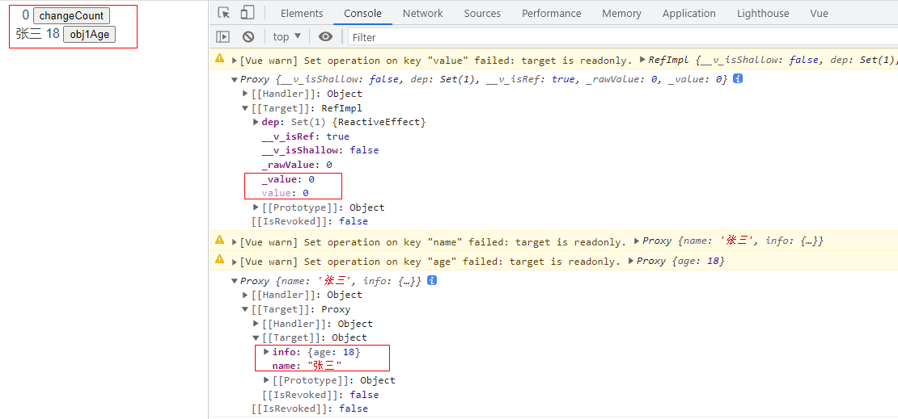Expand the "value" readonly warning stack
The height and width of the screenshot is (419, 898).
click(235, 60)
